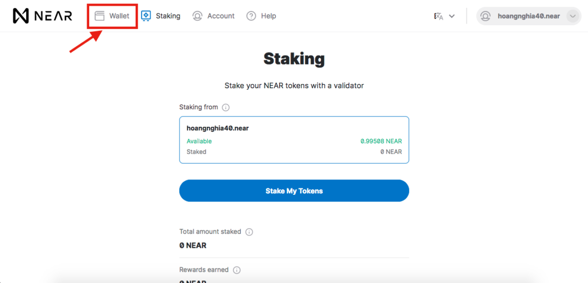Open the Wallet menu item

click(x=112, y=16)
